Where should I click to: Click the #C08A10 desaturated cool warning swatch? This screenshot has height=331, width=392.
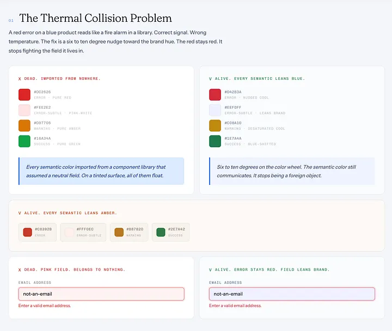(x=215, y=126)
